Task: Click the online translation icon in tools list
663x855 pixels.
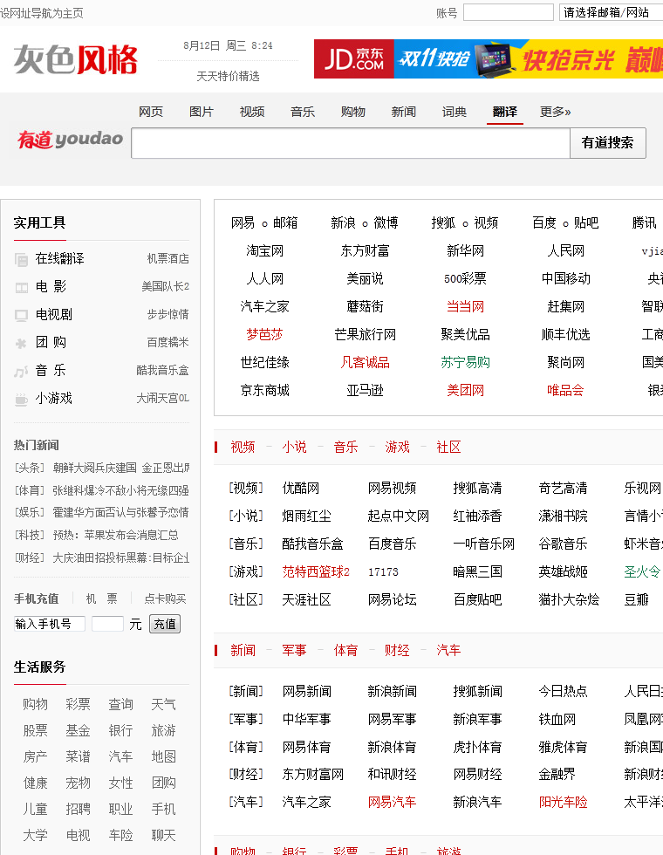Action: coord(21,260)
